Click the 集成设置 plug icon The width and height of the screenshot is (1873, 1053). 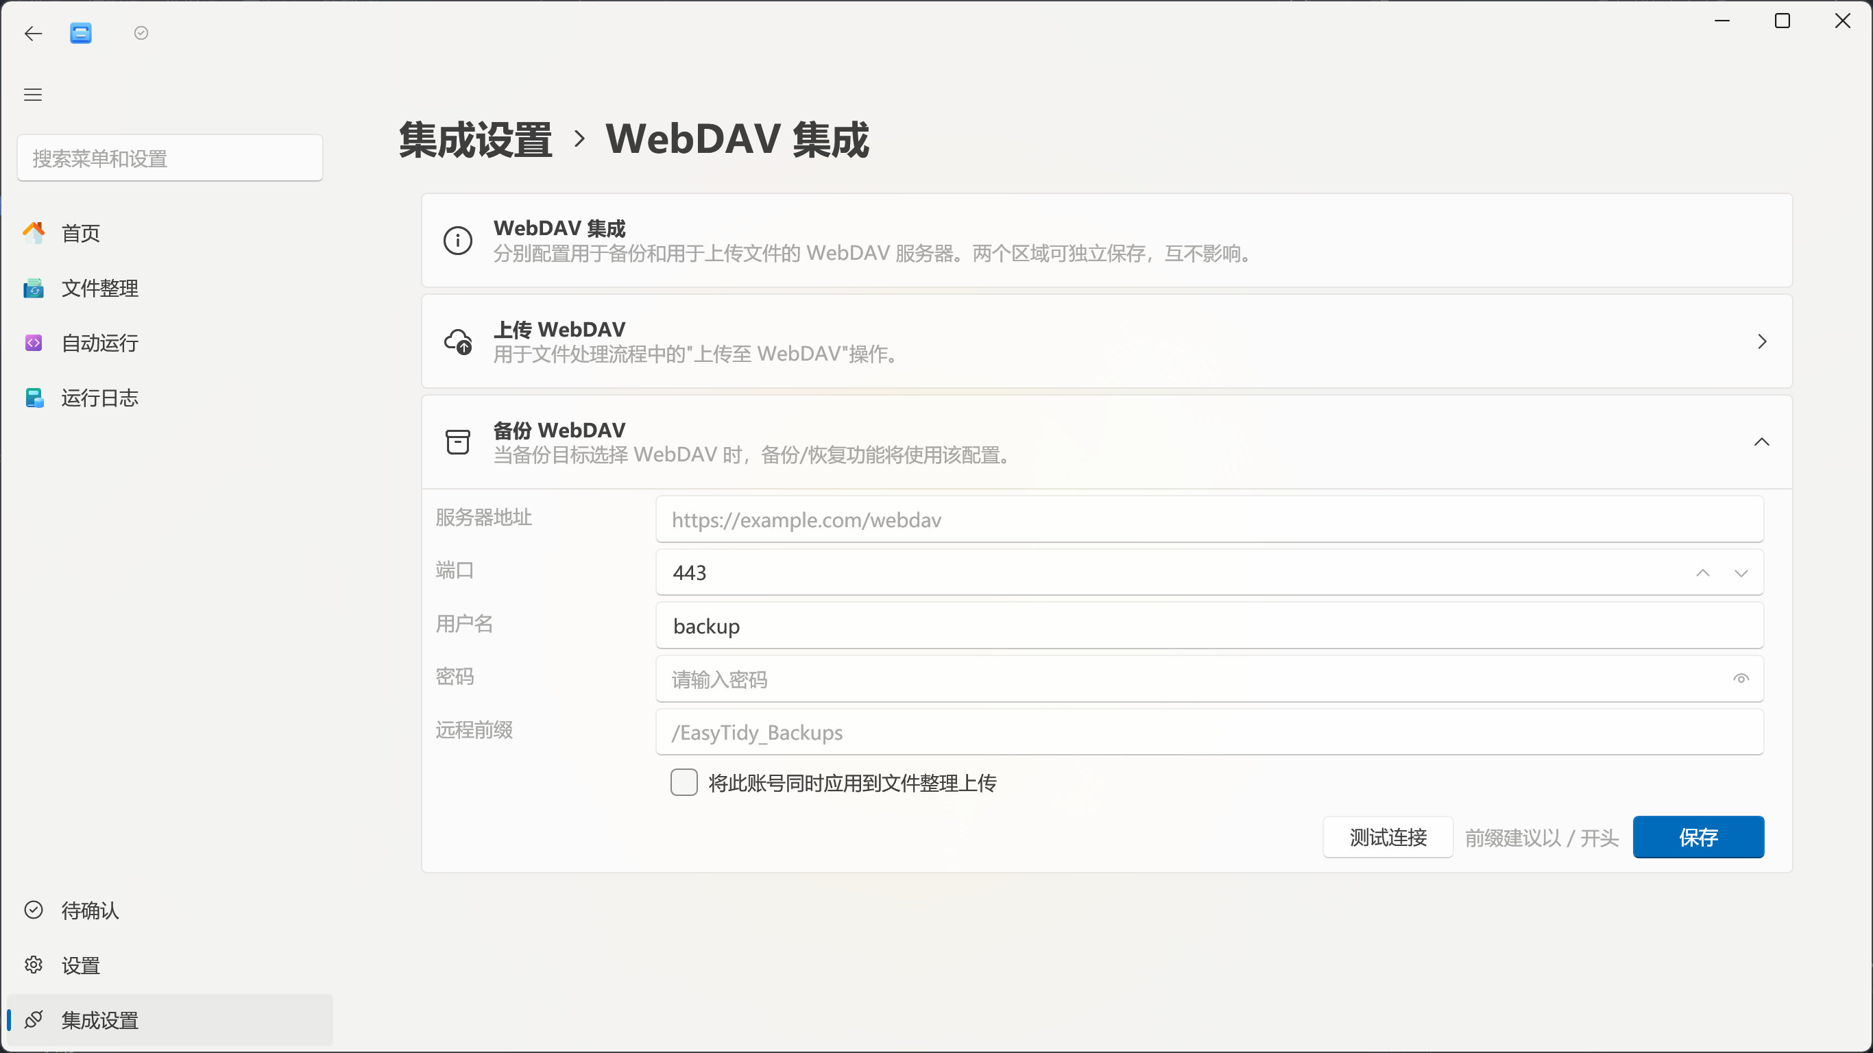34,1019
